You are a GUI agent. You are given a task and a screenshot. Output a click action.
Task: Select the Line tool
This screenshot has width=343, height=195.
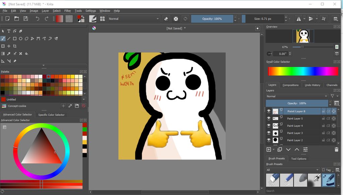9,39
